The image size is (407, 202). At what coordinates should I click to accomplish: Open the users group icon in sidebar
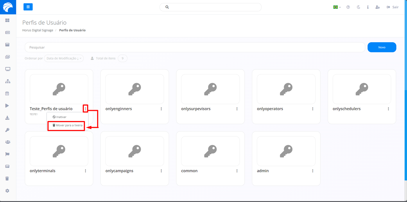click(7, 142)
